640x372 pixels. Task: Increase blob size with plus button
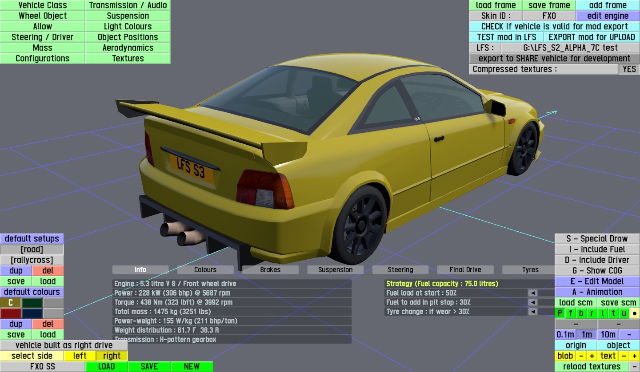pos(592,356)
